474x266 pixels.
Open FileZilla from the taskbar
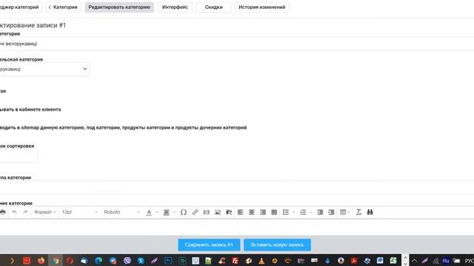pos(236,261)
